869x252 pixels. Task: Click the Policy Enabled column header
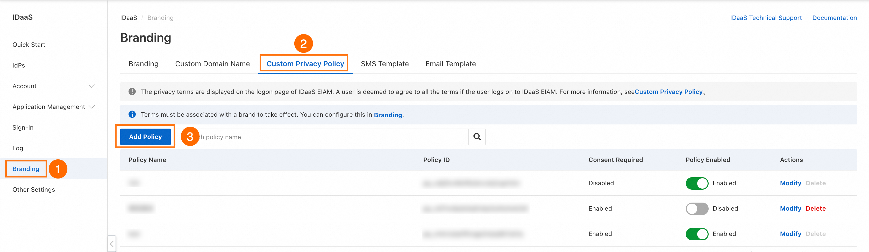pos(708,160)
